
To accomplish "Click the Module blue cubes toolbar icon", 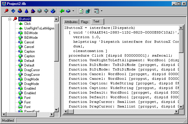I will (x=53, y=11).
